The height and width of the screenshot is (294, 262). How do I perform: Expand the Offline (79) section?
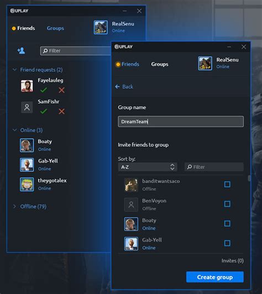[x=14, y=207]
